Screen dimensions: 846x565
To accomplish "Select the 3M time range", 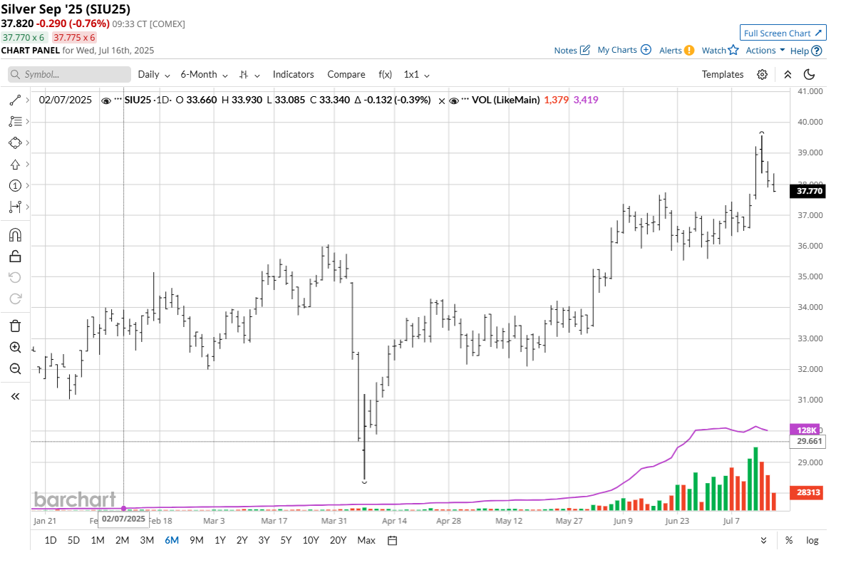I will point(147,540).
